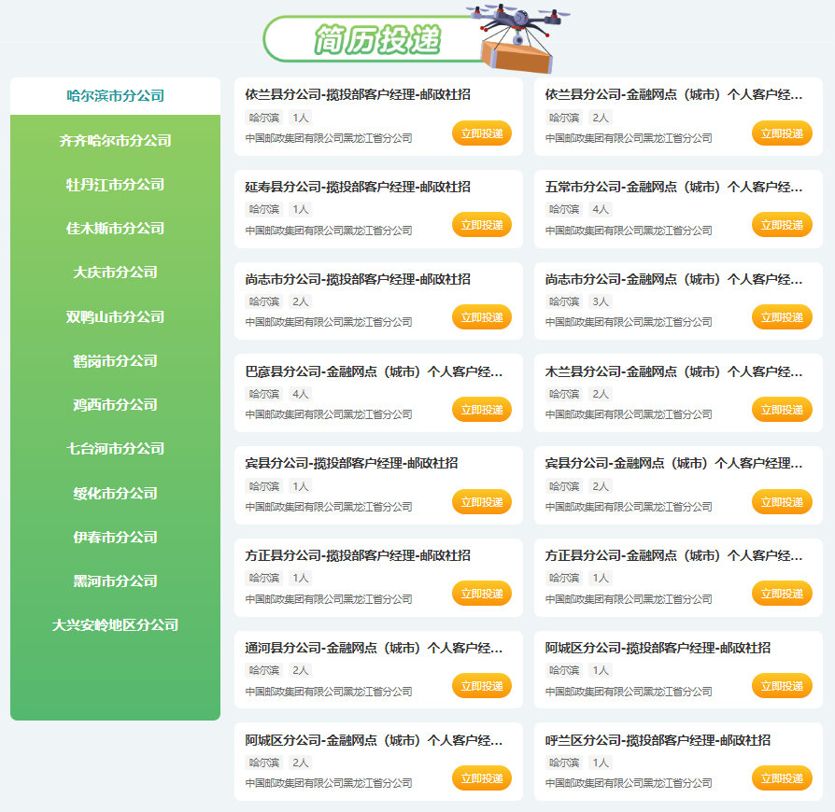Open 尚志市分公司-金融网点（城市）job title

coord(673,279)
